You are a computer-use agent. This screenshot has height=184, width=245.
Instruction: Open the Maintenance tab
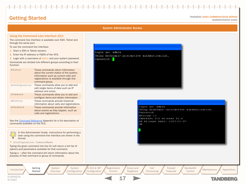click(x=210, y=170)
